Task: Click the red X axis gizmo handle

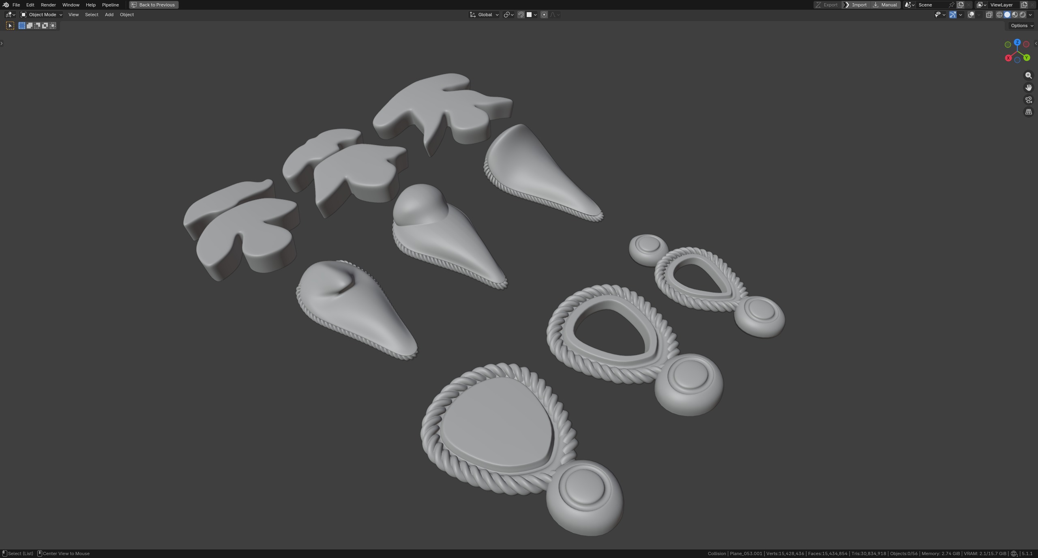Action: [1008, 58]
